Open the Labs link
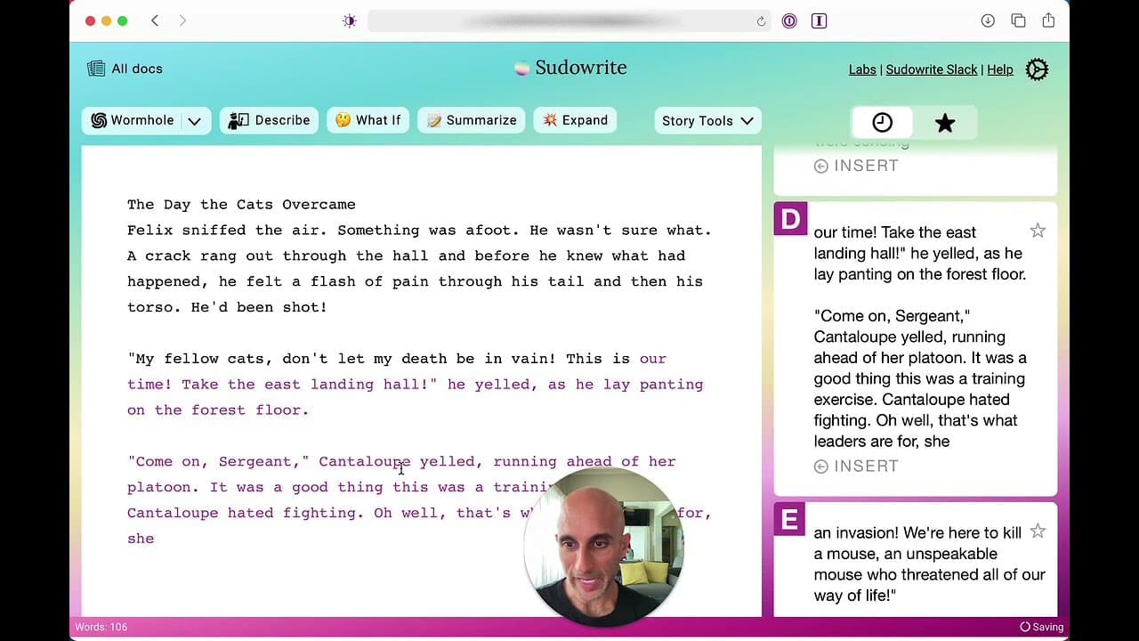The image size is (1139, 641). 862,69
